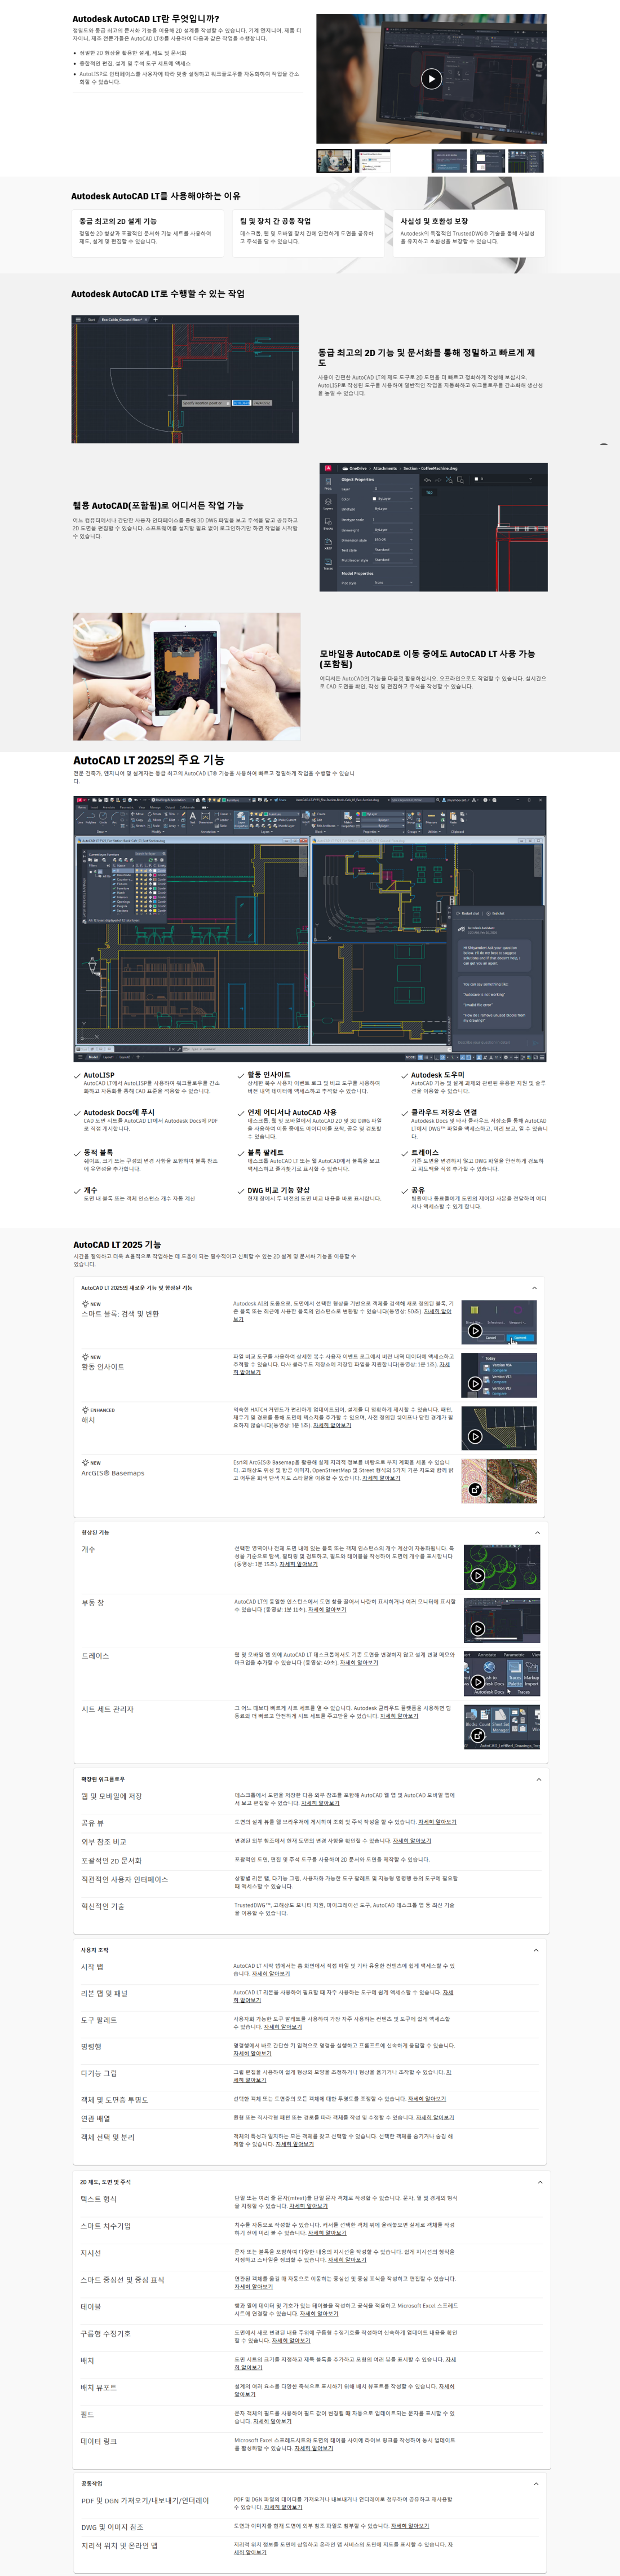Click the 직관적인 사용자 인터페이스 row title

(x=125, y=1879)
